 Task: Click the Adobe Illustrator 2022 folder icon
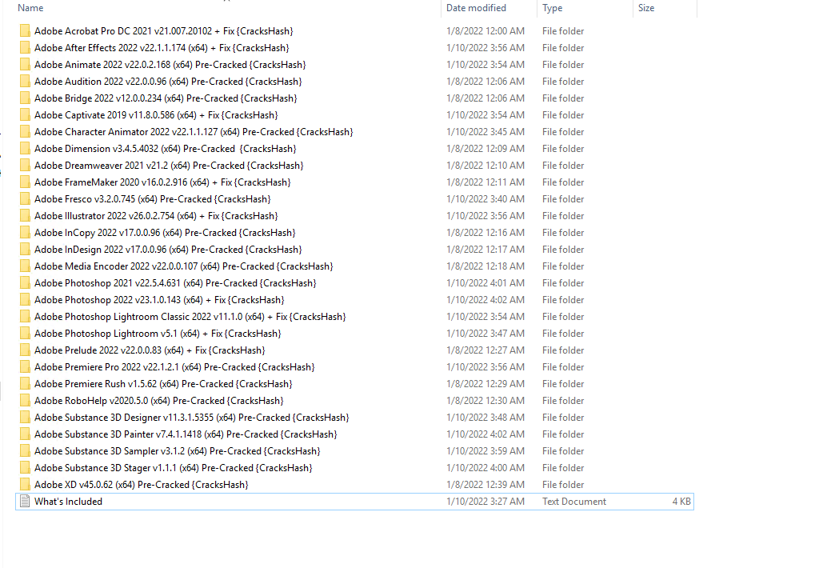point(25,216)
